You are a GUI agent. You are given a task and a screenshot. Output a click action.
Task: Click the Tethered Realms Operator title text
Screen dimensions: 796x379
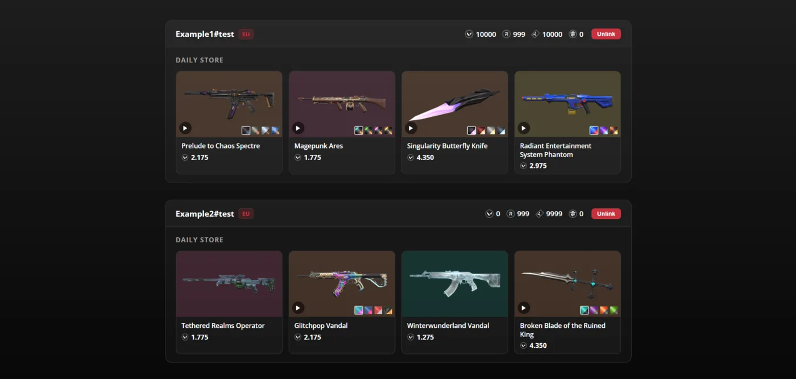223,326
